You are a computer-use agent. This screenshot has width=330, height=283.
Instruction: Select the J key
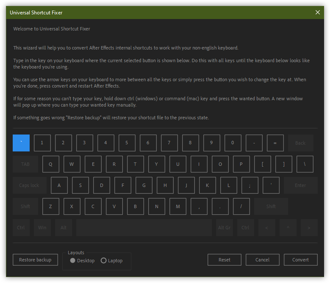(x=186, y=185)
